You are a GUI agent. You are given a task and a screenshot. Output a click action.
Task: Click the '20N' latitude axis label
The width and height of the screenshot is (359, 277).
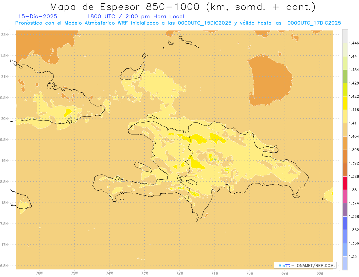pyautogui.click(x=4, y=119)
